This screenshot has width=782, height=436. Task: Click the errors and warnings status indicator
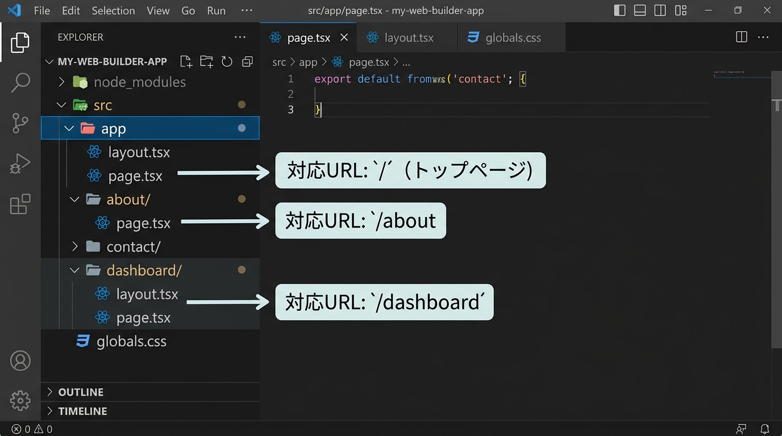coord(32,429)
